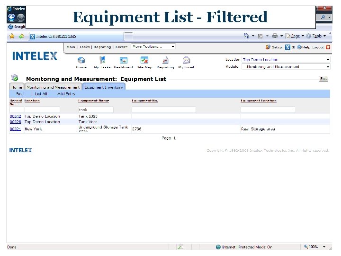341x256 pixels.
Task: Click the browser search magnifier icon
Action: coord(323,17)
